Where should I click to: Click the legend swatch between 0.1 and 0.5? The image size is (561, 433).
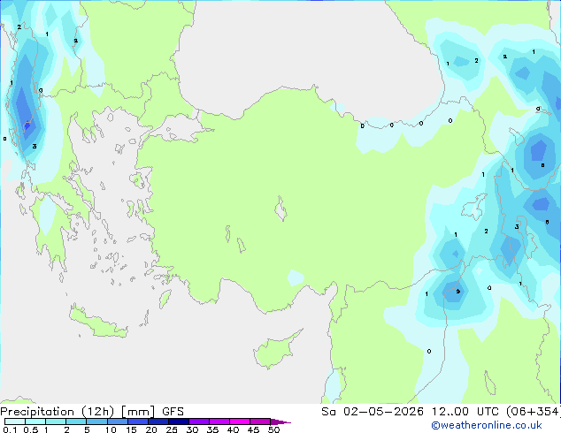pos(15,422)
